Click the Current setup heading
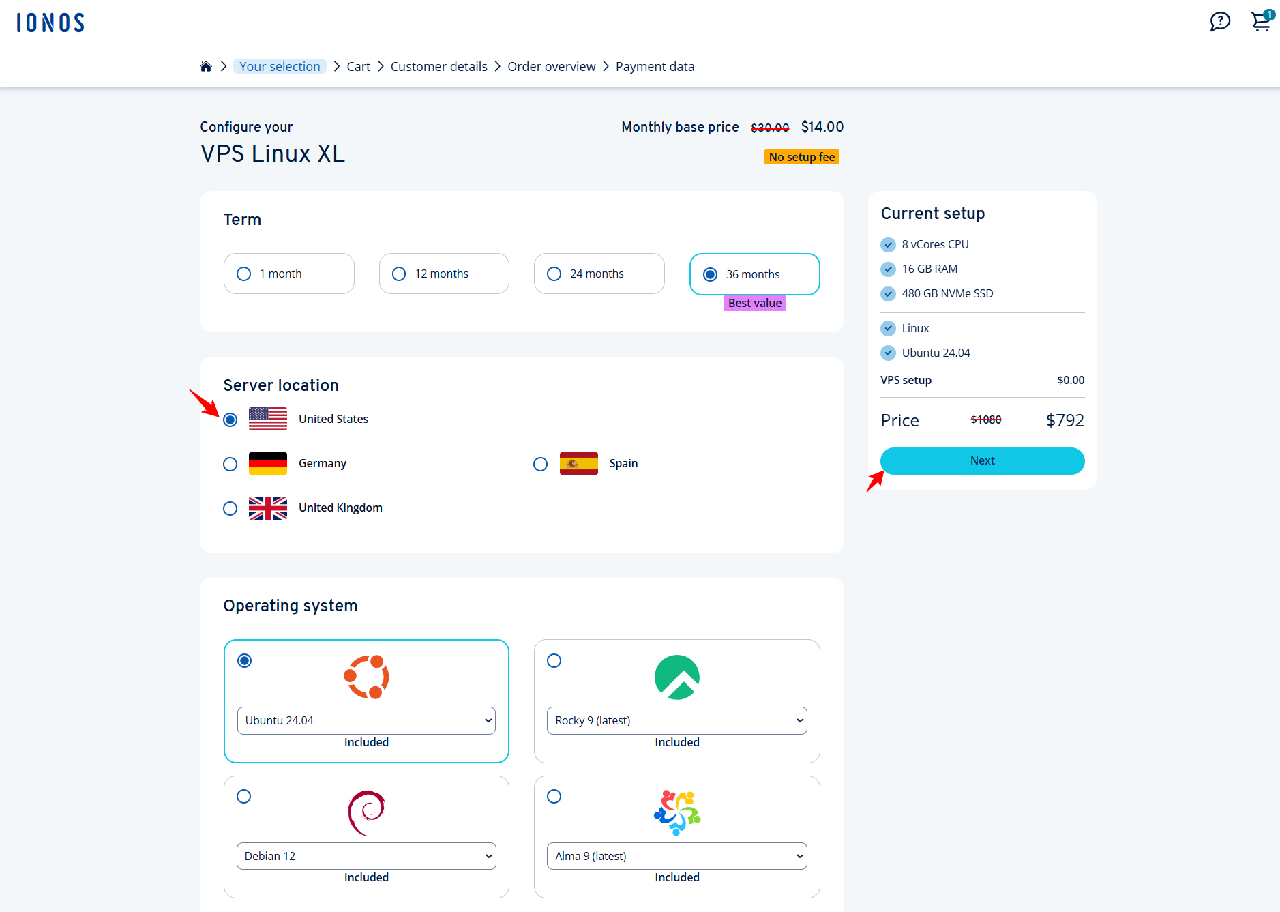Viewport: 1280px width, 912px height. click(x=933, y=214)
